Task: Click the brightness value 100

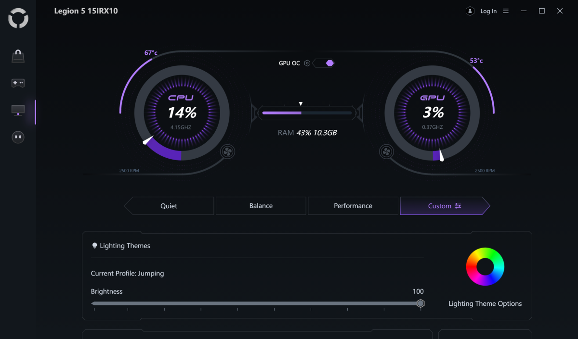Action: [418, 291]
